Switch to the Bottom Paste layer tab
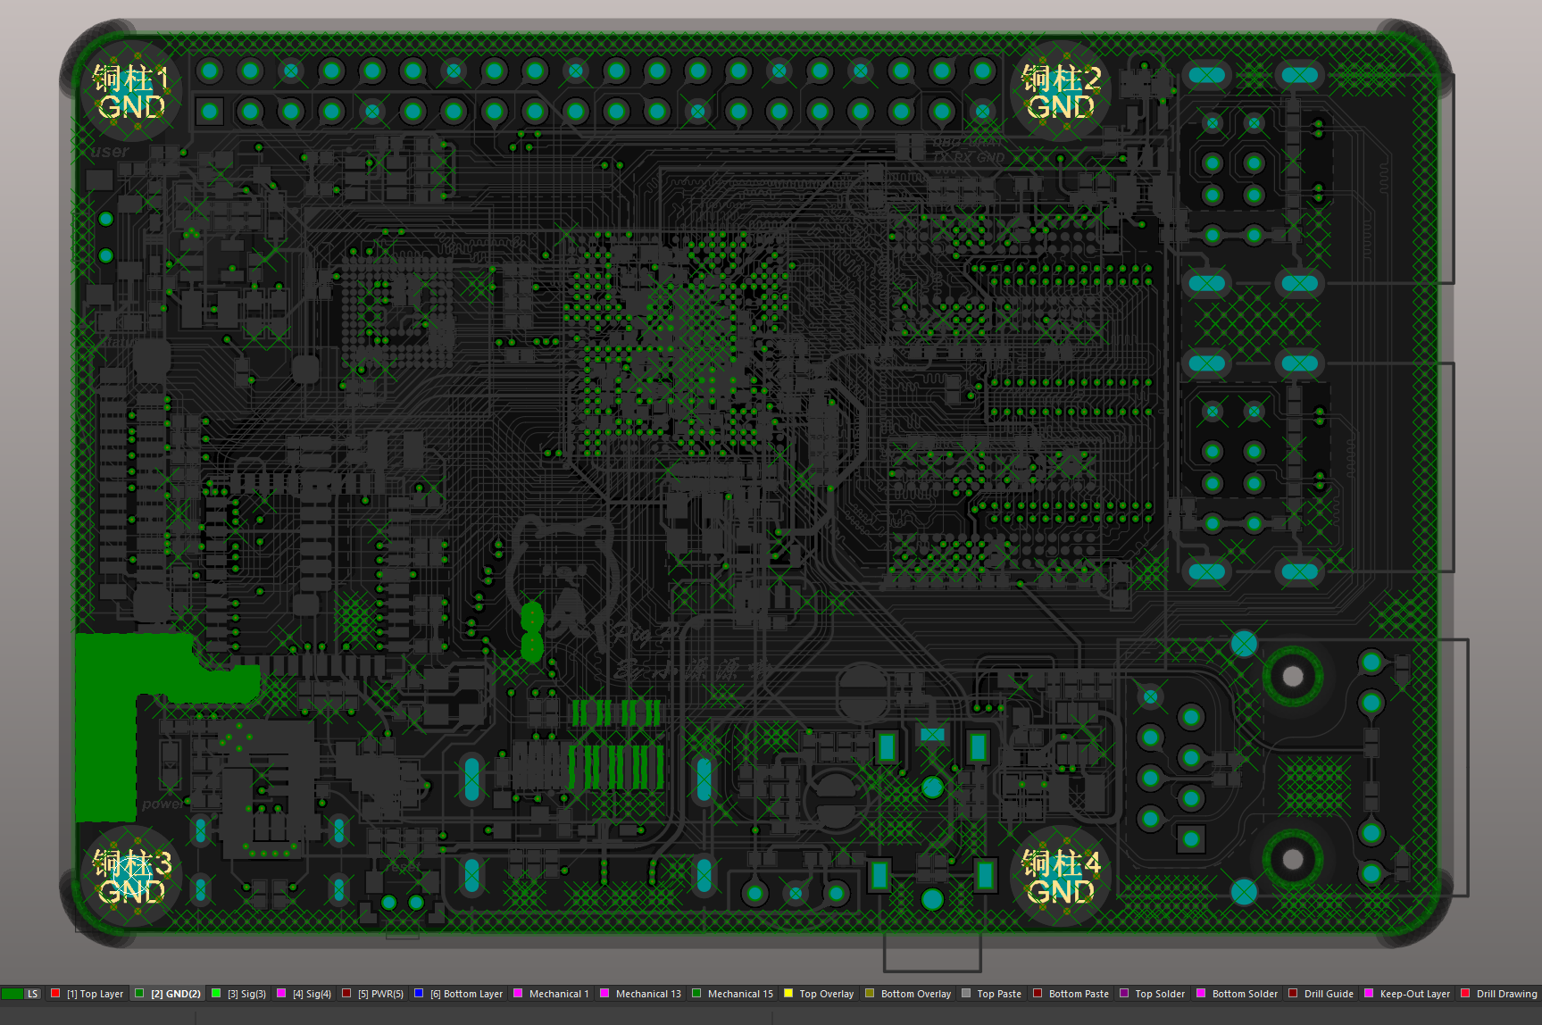The width and height of the screenshot is (1542, 1025). pos(1079,994)
